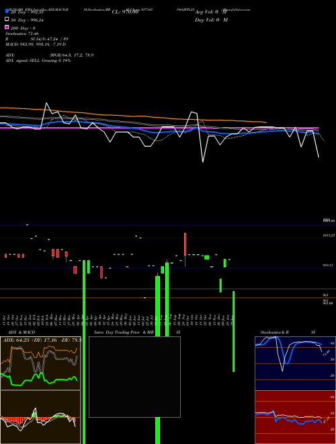Select the 'SI 14/3: 47.24 / 89' reading
The height and width of the screenshot is (444, 336).
pos(50,39)
